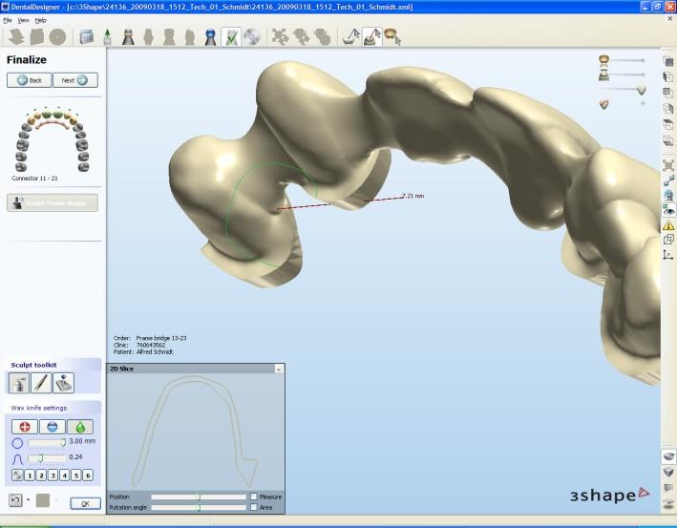The width and height of the screenshot is (677, 528).
Task: Enable the Measure checkbox
Action: [253, 496]
